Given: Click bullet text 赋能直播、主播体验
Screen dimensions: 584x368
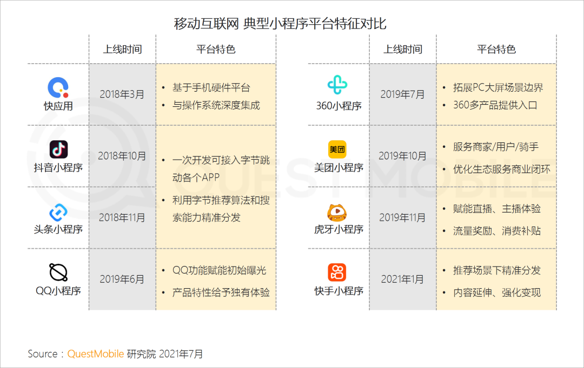Looking at the screenshot, I should [497, 209].
